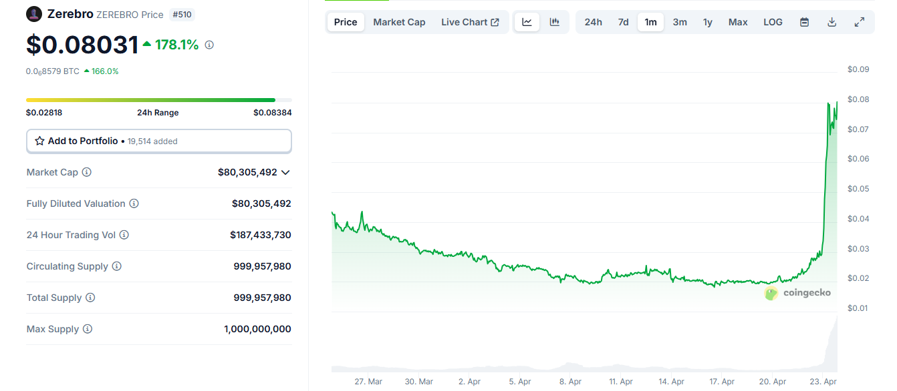This screenshot has width=897, height=391.
Task: Switch chart to line view
Action: point(527,21)
